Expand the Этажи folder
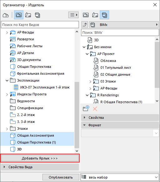 click(x=7, y=129)
